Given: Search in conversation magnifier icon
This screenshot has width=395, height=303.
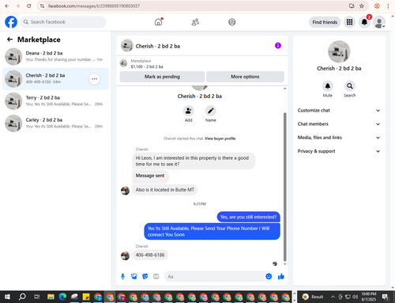Looking at the screenshot, I should (350, 86).
